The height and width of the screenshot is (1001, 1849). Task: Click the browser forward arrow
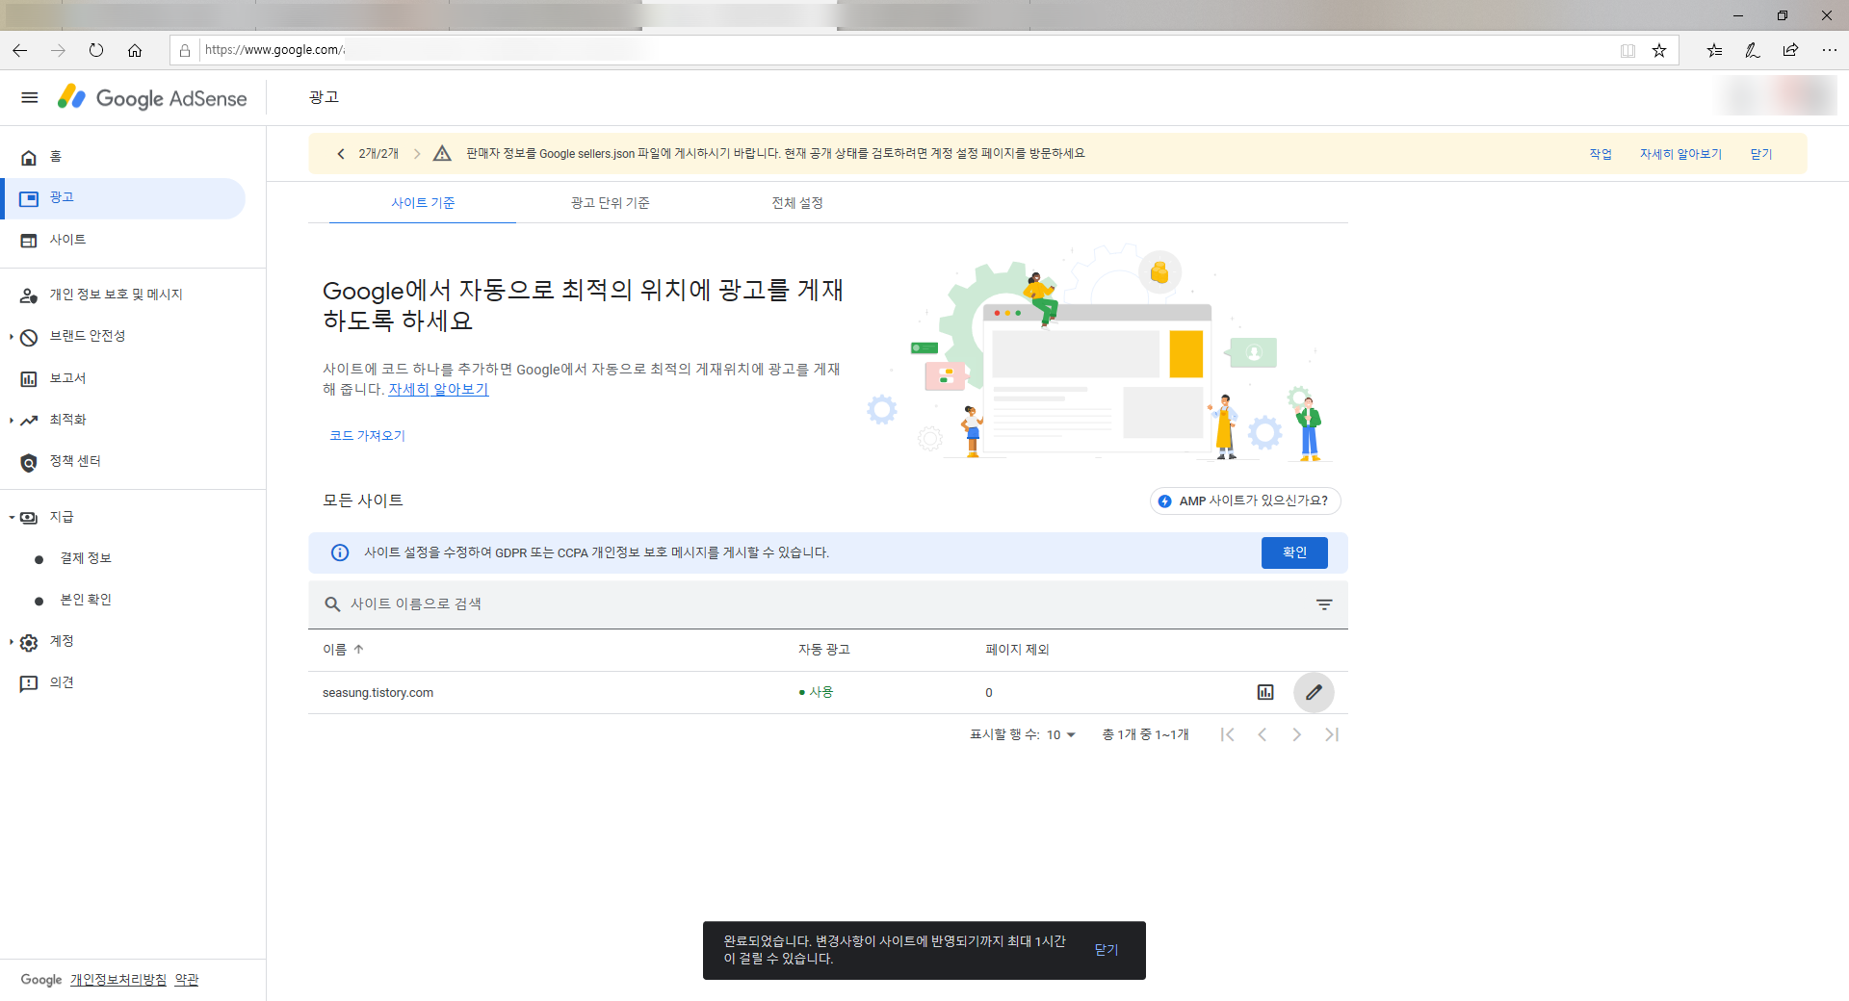[58, 50]
